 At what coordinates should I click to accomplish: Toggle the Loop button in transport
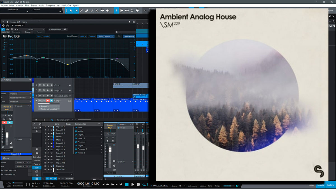145,185
